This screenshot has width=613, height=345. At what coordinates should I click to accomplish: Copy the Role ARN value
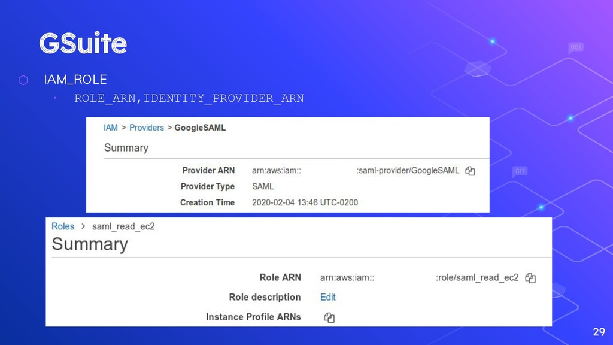[530, 278]
